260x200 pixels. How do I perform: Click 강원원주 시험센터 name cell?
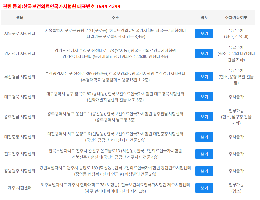pyautogui.click(x=20, y=171)
